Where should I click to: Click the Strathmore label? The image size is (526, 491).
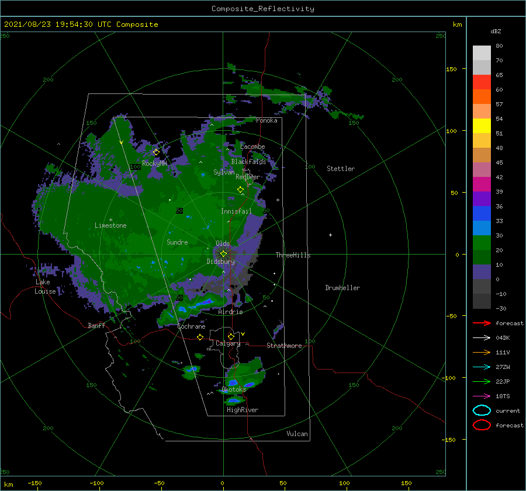click(284, 346)
